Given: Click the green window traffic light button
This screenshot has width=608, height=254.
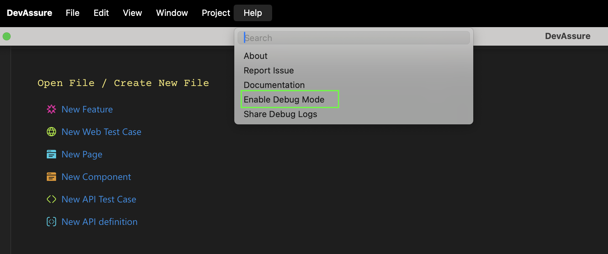Looking at the screenshot, I should click(x=7, y=36).
